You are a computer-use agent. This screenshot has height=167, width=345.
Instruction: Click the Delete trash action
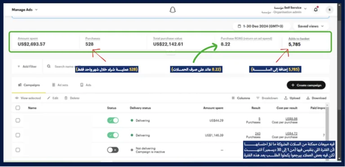point(72,98)
